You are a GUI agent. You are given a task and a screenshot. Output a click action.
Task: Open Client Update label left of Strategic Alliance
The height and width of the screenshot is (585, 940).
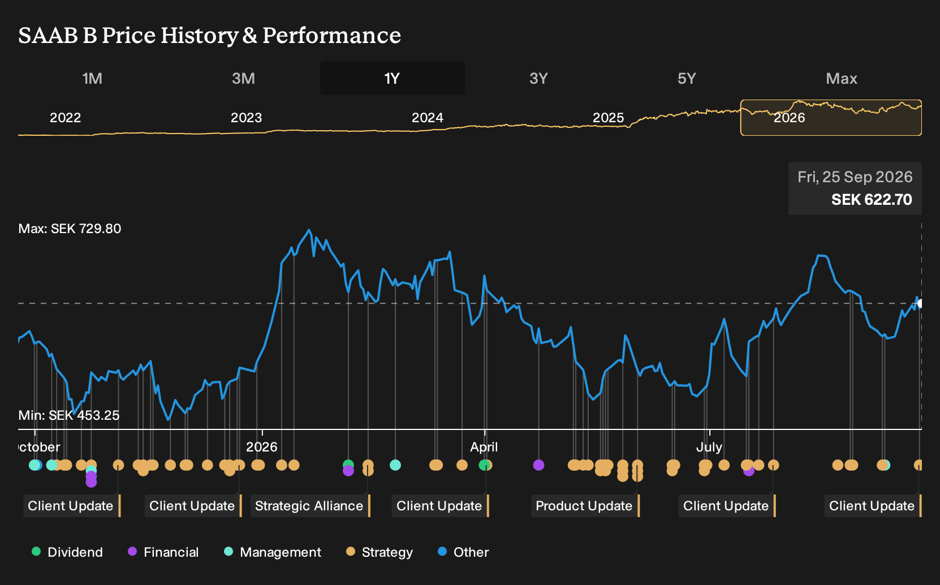[x=193, y=506]
